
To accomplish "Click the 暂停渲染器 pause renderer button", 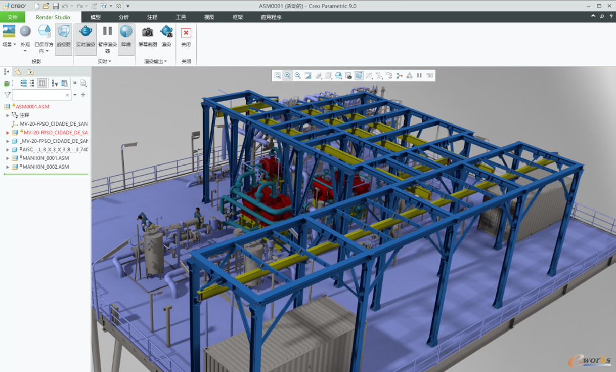I will (107, 39).
